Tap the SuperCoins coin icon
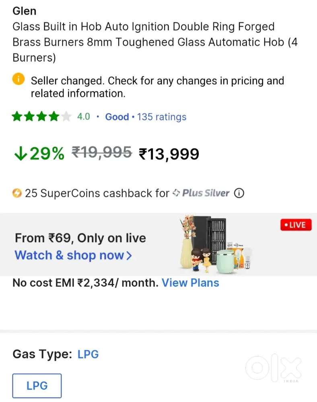 17,193
